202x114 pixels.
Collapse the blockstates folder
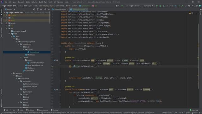19,81
